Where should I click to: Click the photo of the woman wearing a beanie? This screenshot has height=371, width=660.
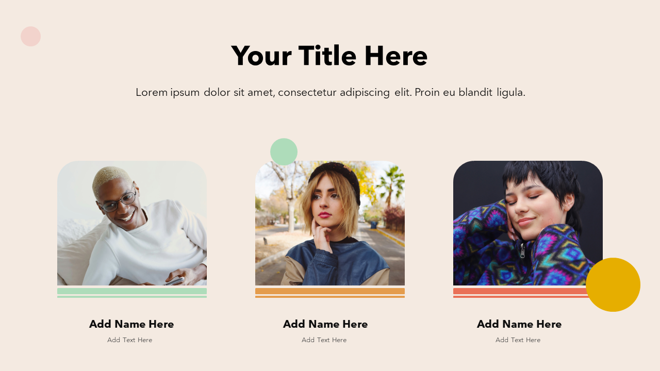point(330,223)
